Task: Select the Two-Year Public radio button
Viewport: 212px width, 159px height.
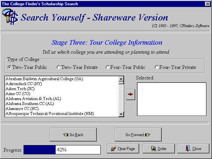Action: [10, 67]
